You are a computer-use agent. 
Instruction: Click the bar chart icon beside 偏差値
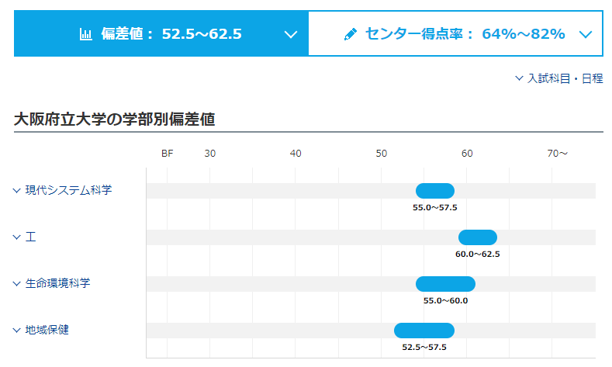coord(85,34)
